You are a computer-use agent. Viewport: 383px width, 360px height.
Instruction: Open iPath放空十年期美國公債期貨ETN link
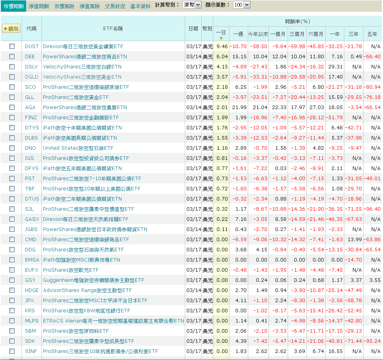point(82,128)
